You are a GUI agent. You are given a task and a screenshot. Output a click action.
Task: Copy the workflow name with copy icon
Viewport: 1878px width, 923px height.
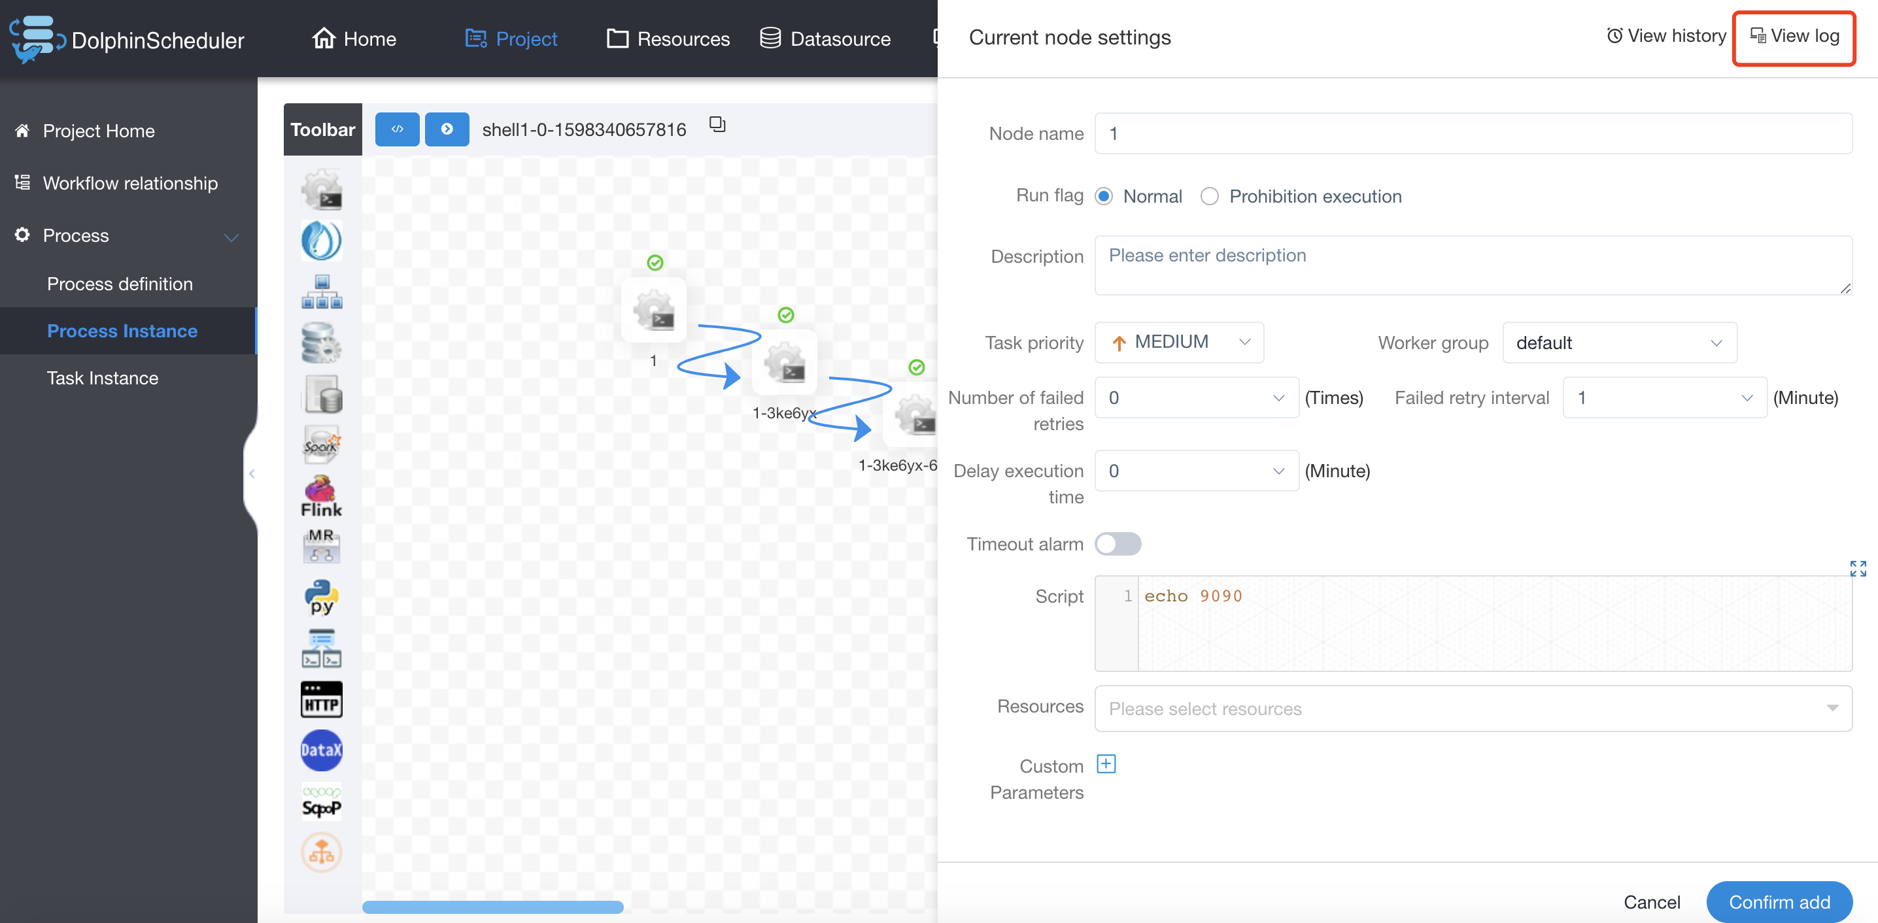[717, 125]
